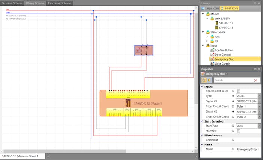Open the Pulse 1 Cross Circuit Check dropdown
Screen dimensions: 263x160
pos(260,106)
